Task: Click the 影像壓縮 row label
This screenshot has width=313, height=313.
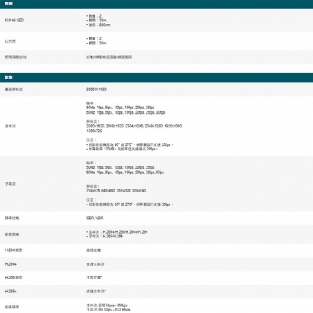Action: (x=12, y=234)
